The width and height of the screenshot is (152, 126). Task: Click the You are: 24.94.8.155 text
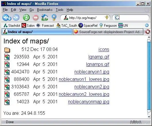click(x=24, y=113)
